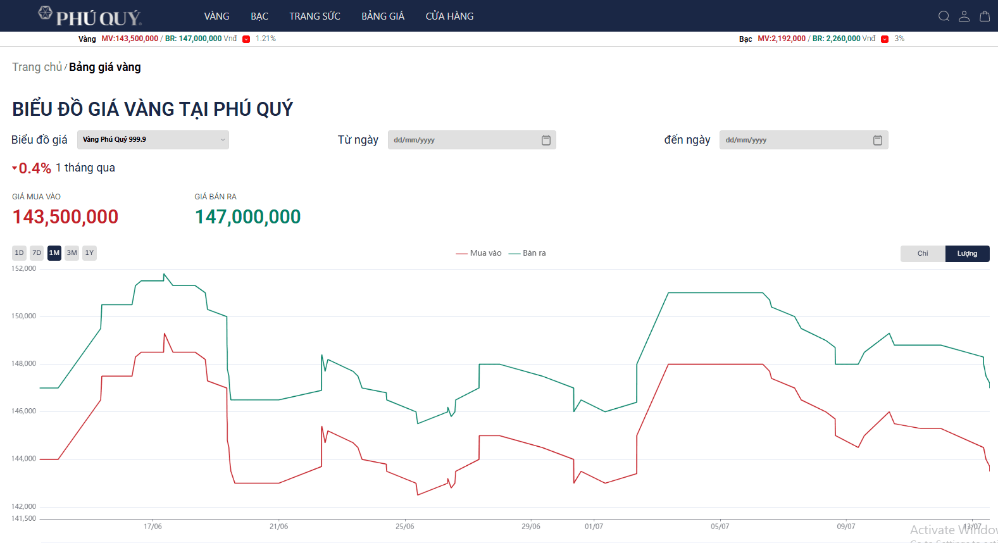This screenshot has height=543, width=998.
Task: Click the calendar icon in đến ngày field
Action: click(x=878, y=140)
